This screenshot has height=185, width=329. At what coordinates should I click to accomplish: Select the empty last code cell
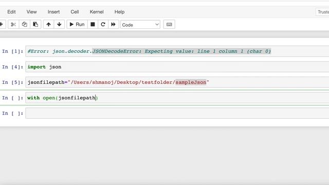[x=177, y=113]
